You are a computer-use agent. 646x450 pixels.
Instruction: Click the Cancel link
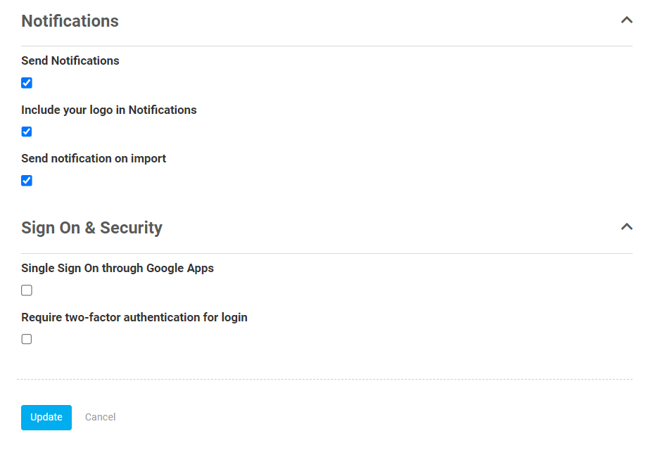[100, 417]
